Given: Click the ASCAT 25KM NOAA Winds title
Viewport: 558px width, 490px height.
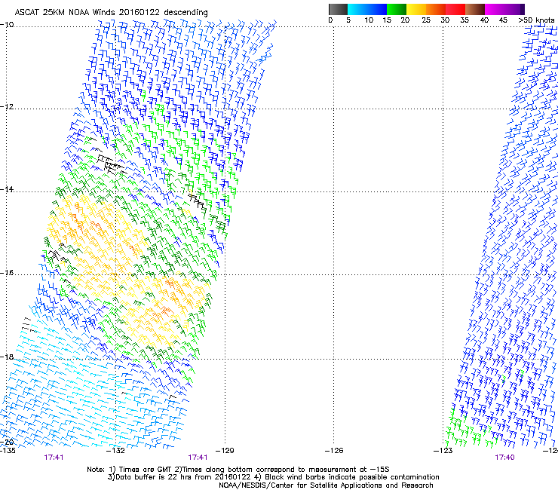Looking at the screenshot, I should 111,13.
